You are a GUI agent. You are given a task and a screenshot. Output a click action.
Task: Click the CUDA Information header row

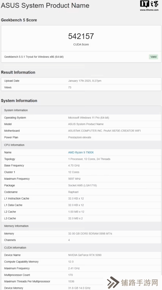tap(81, 248)
